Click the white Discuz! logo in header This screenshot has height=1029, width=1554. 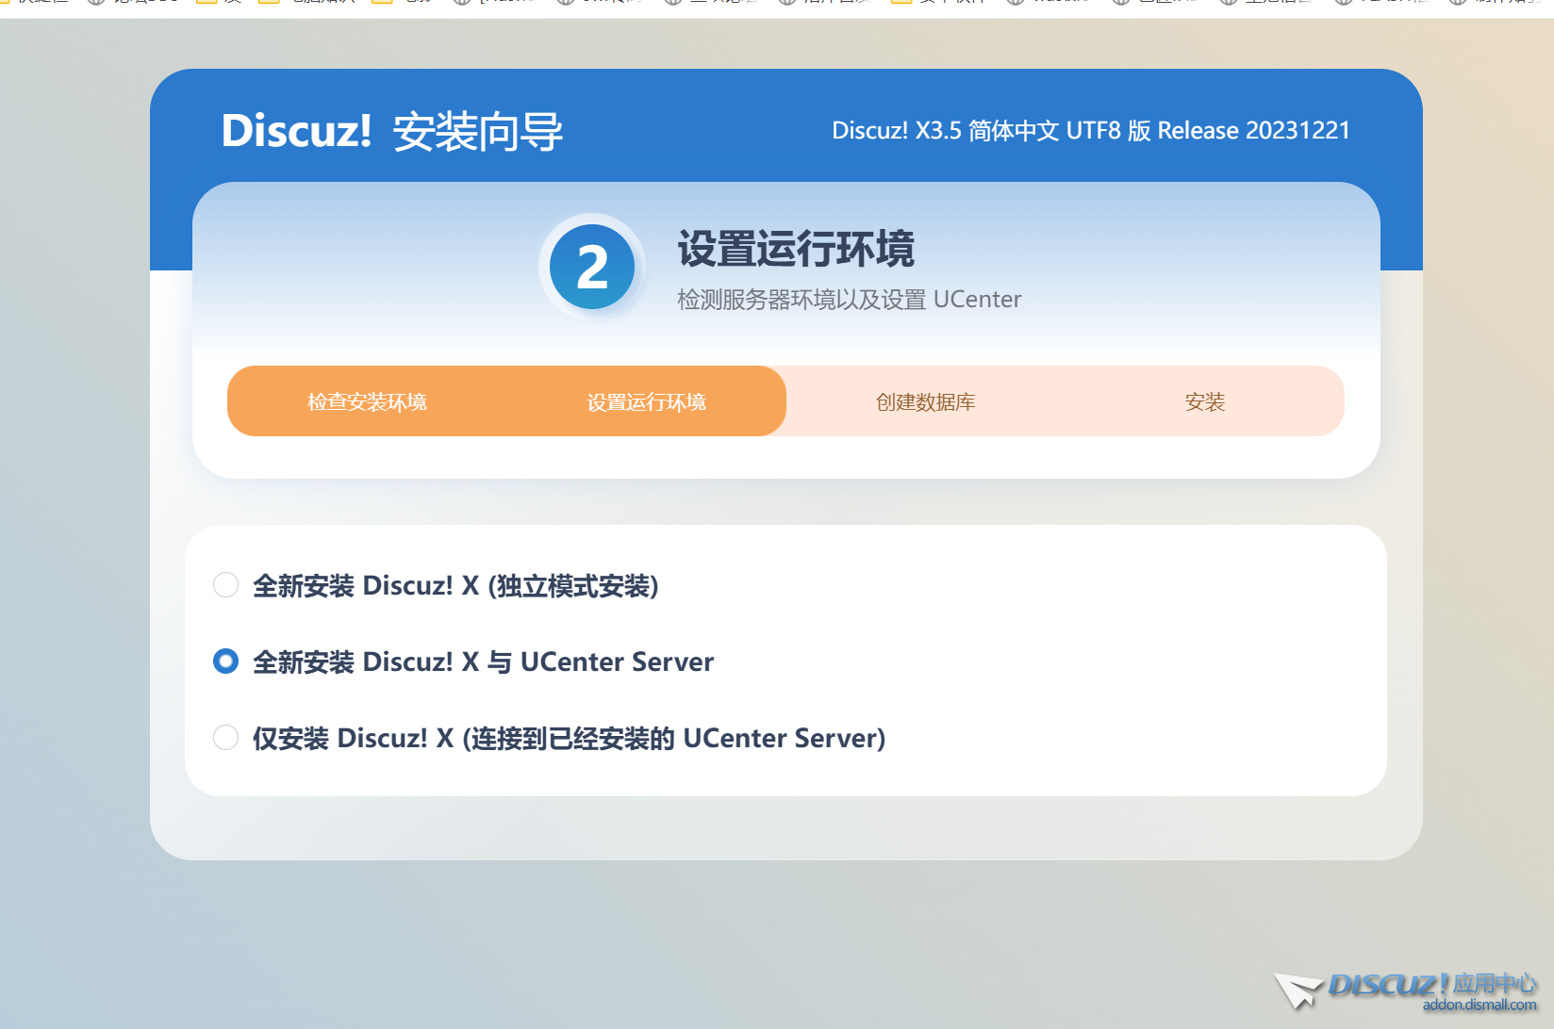[x=296, y=131]
